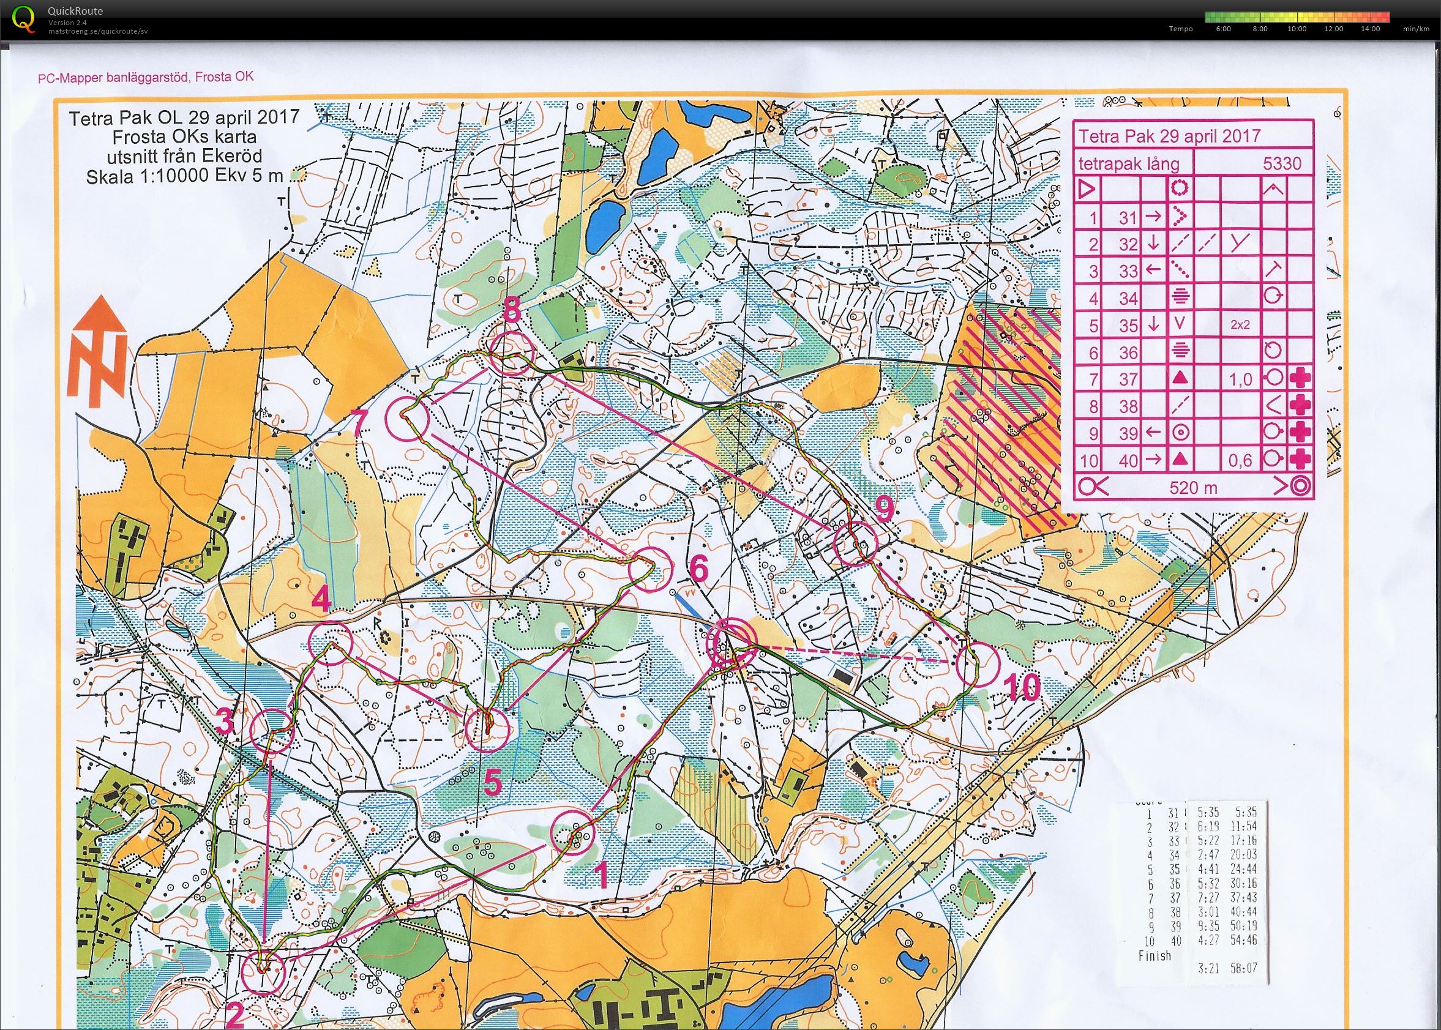The height and width of the screenshot is (1030, 1441).
Task: Click control circle 10 on the map
Action: pos(978,663)
